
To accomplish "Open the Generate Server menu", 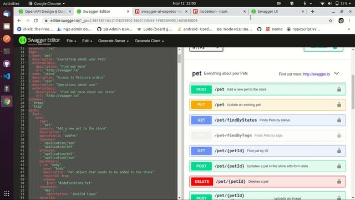I will [x=113, y=41].
